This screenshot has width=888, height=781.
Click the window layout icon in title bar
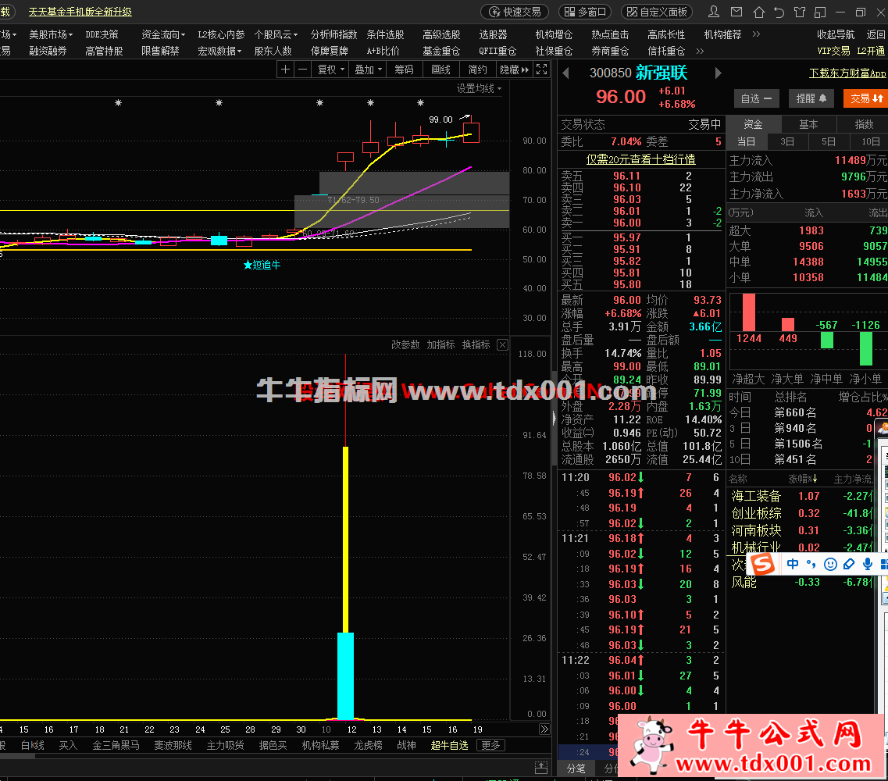(x=820, y=12)
